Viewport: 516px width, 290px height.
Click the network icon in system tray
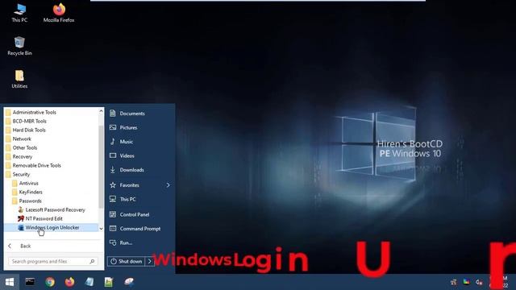tap(453, 282)
